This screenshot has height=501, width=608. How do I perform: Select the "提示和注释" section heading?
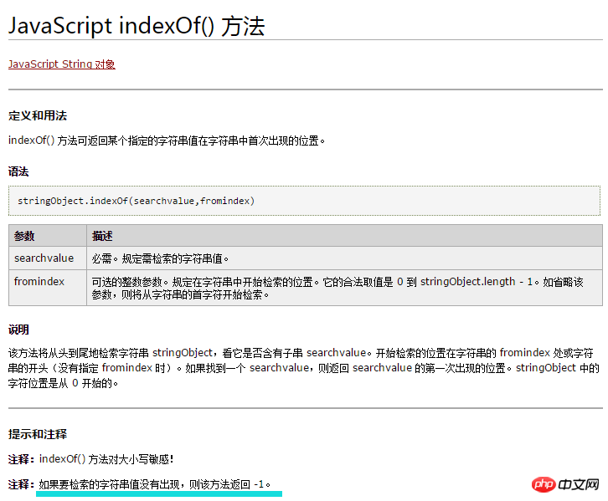pos(38,434)
